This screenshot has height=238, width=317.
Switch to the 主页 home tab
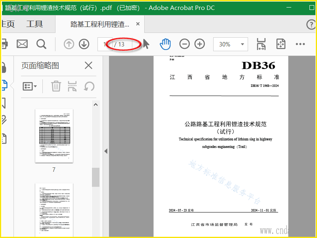[8, 24]
